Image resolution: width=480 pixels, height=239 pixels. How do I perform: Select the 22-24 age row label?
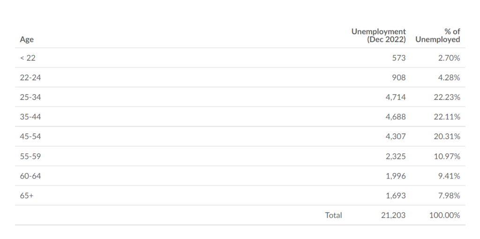(30, 77)
